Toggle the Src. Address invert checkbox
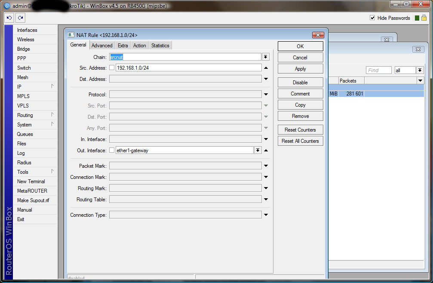Image resolution: width=433 pixels, height=283 pixels. click(x=112, y=68)
